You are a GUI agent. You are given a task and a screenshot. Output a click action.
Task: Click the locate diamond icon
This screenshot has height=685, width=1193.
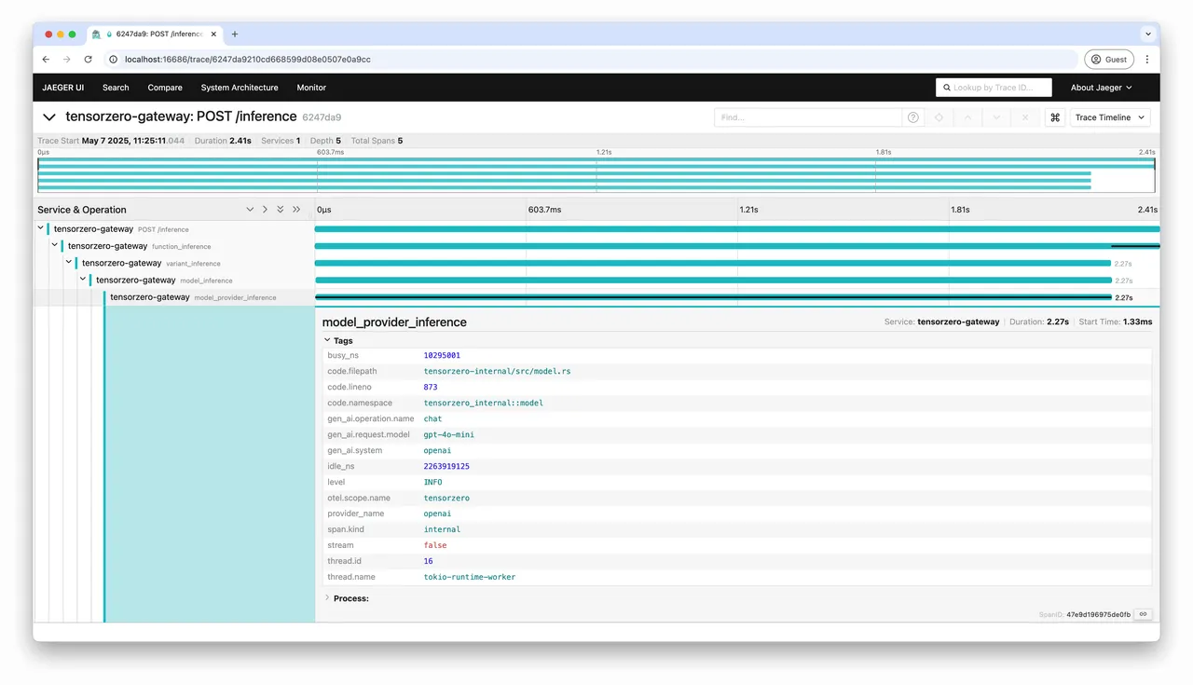point(939,117)
